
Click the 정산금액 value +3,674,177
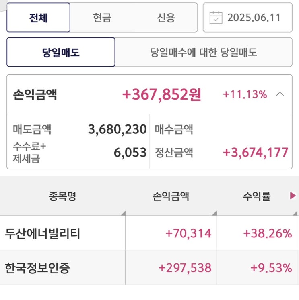(x=255, y=153)
